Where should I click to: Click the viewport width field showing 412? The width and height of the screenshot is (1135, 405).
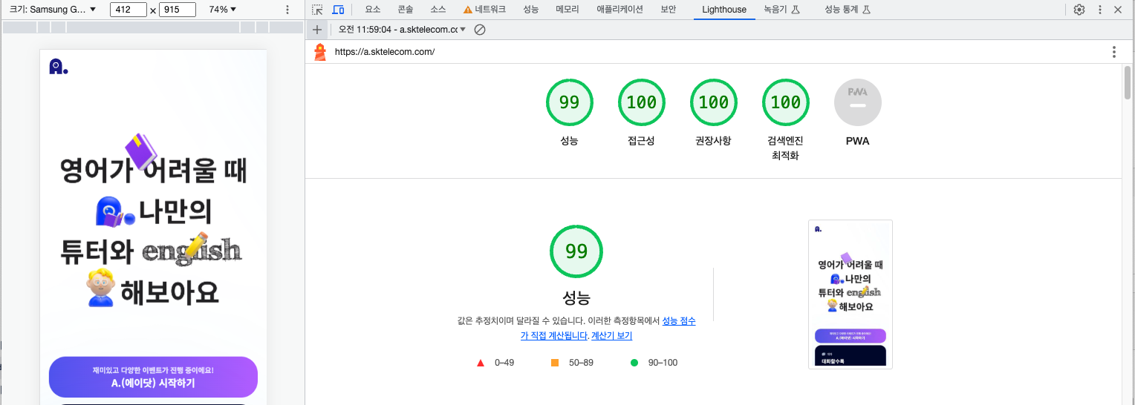128,10
